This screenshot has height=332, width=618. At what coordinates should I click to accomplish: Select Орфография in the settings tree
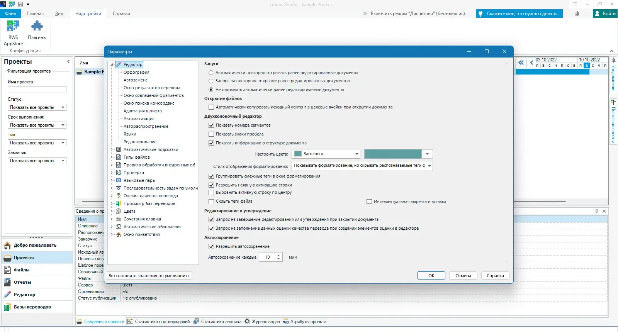(136, 72)
